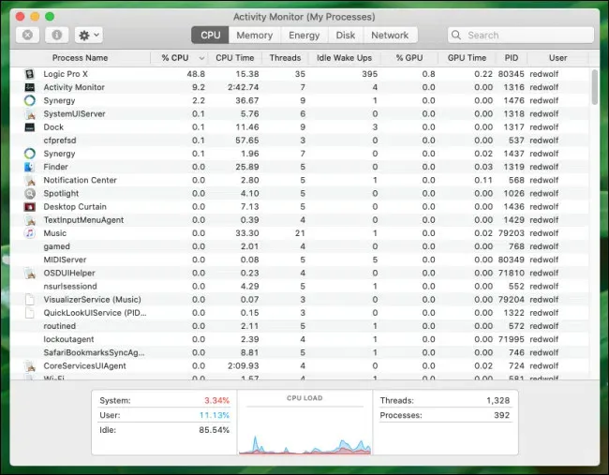Click Activity Monitor's CPU time 2:42.74
609x475 pixels.
click(244, 87)
